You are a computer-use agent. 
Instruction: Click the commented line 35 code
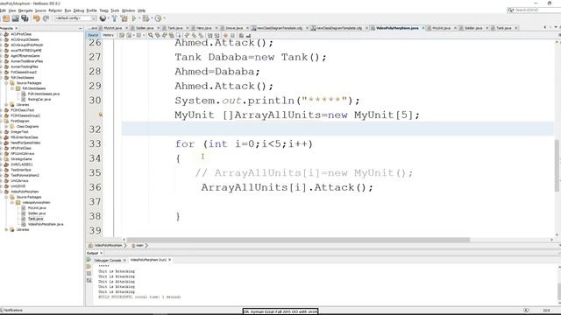[304, 173]
